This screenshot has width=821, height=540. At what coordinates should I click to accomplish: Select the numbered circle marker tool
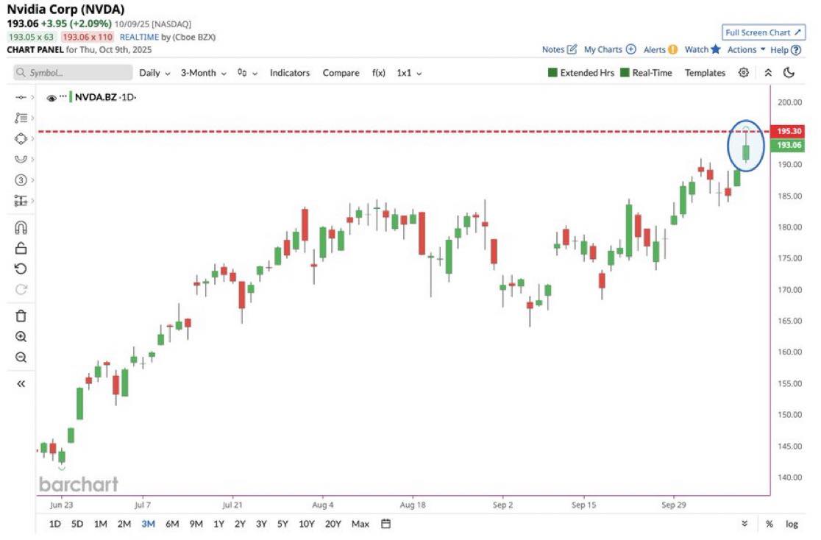[21, 180]
